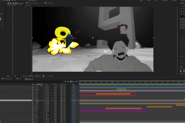The width and height of the screenshot is (185, 123).
Task: Toggle the transparency grid in the viewer
Action: coord(26,76)
